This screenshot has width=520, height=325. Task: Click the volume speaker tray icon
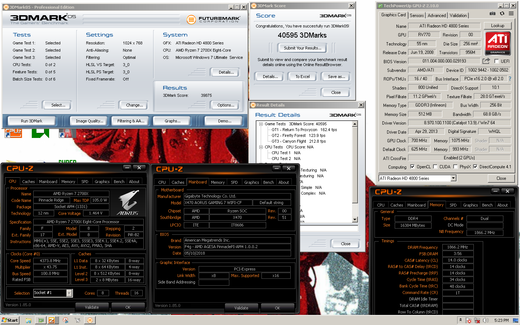pyautogui.click(x=486, y=320)
